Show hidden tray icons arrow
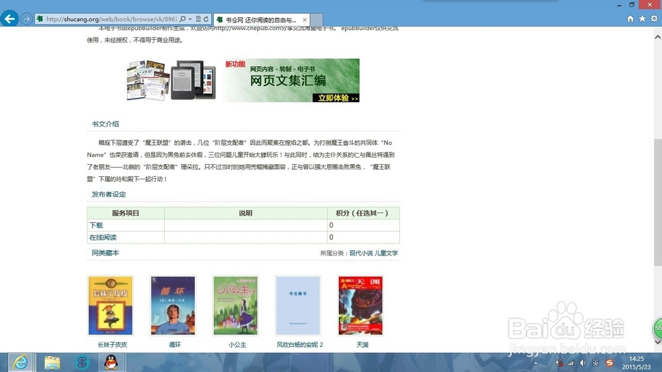662x372 pixels. [x=536, y=363]
